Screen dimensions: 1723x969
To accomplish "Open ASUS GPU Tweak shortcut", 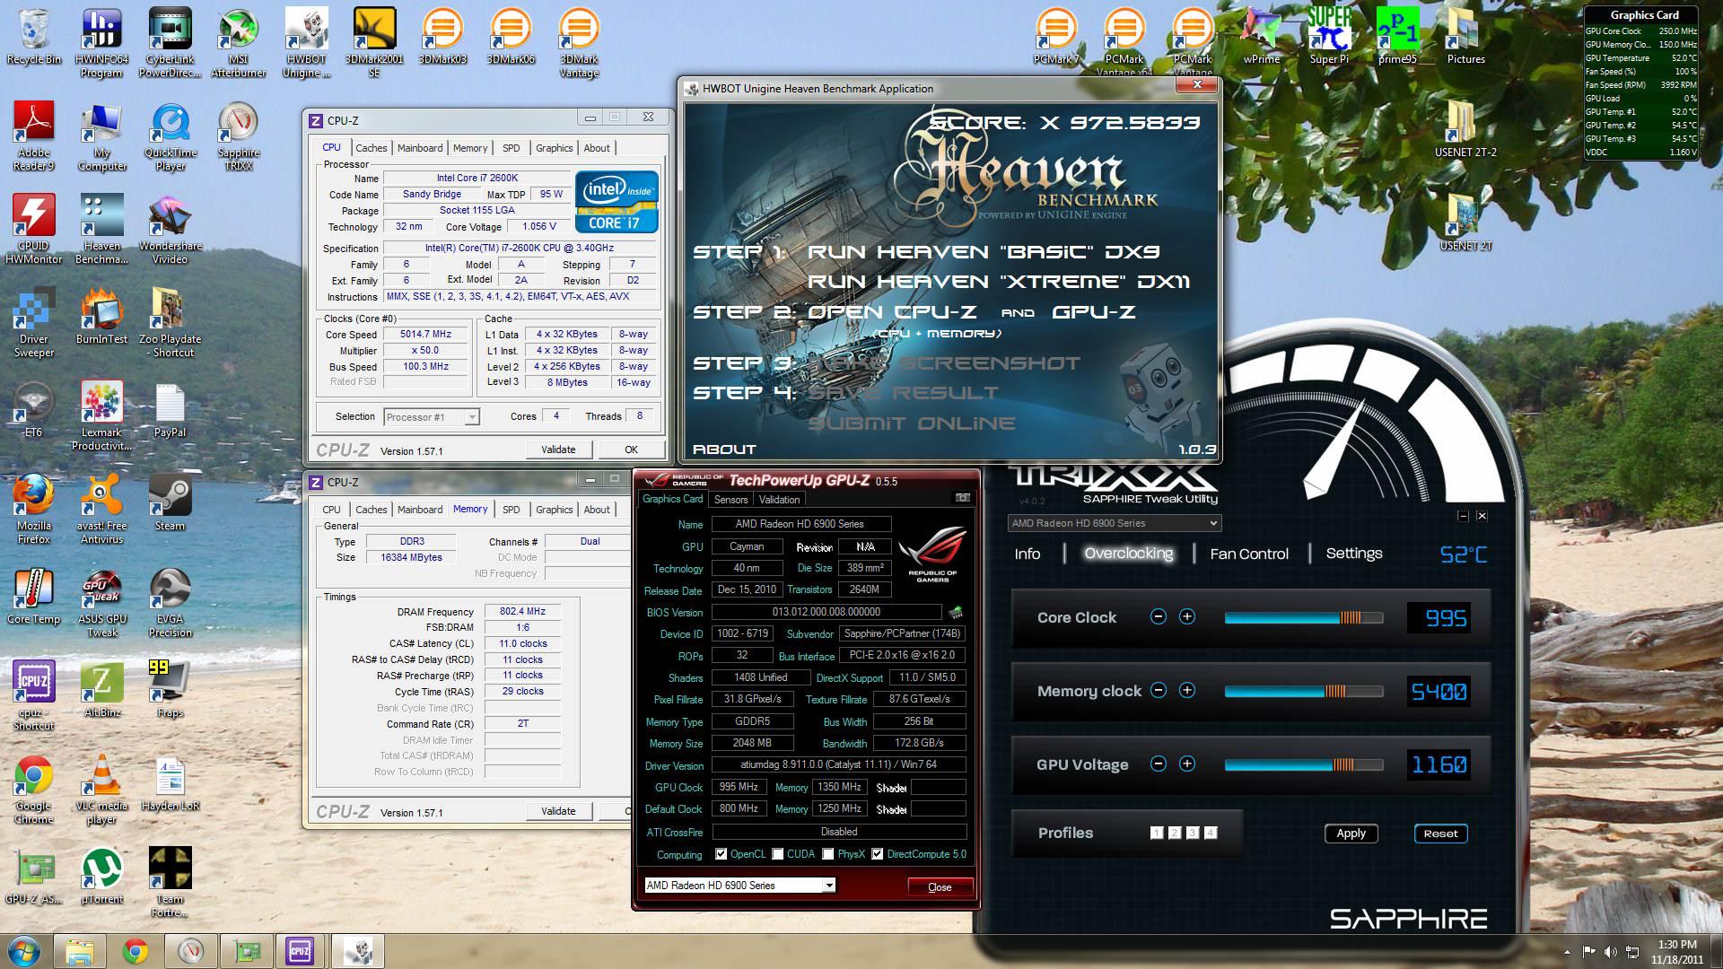I will [101, 603].
